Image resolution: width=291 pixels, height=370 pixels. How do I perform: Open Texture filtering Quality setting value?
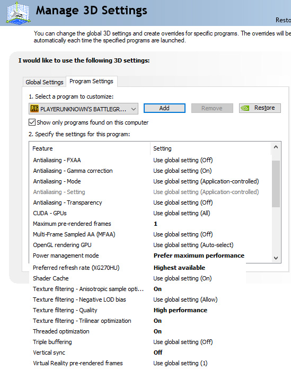click(180, 310)
